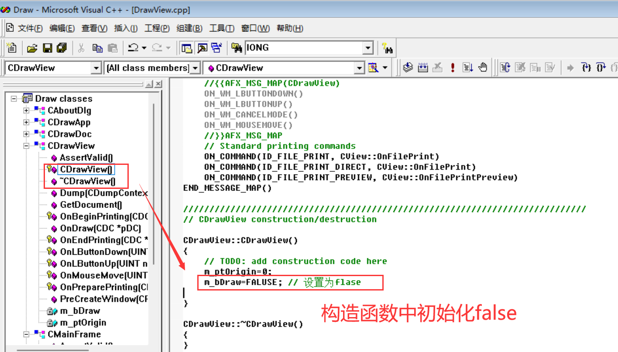Open the 工具(T) menu
618x352 pixels.
point(222,28)
